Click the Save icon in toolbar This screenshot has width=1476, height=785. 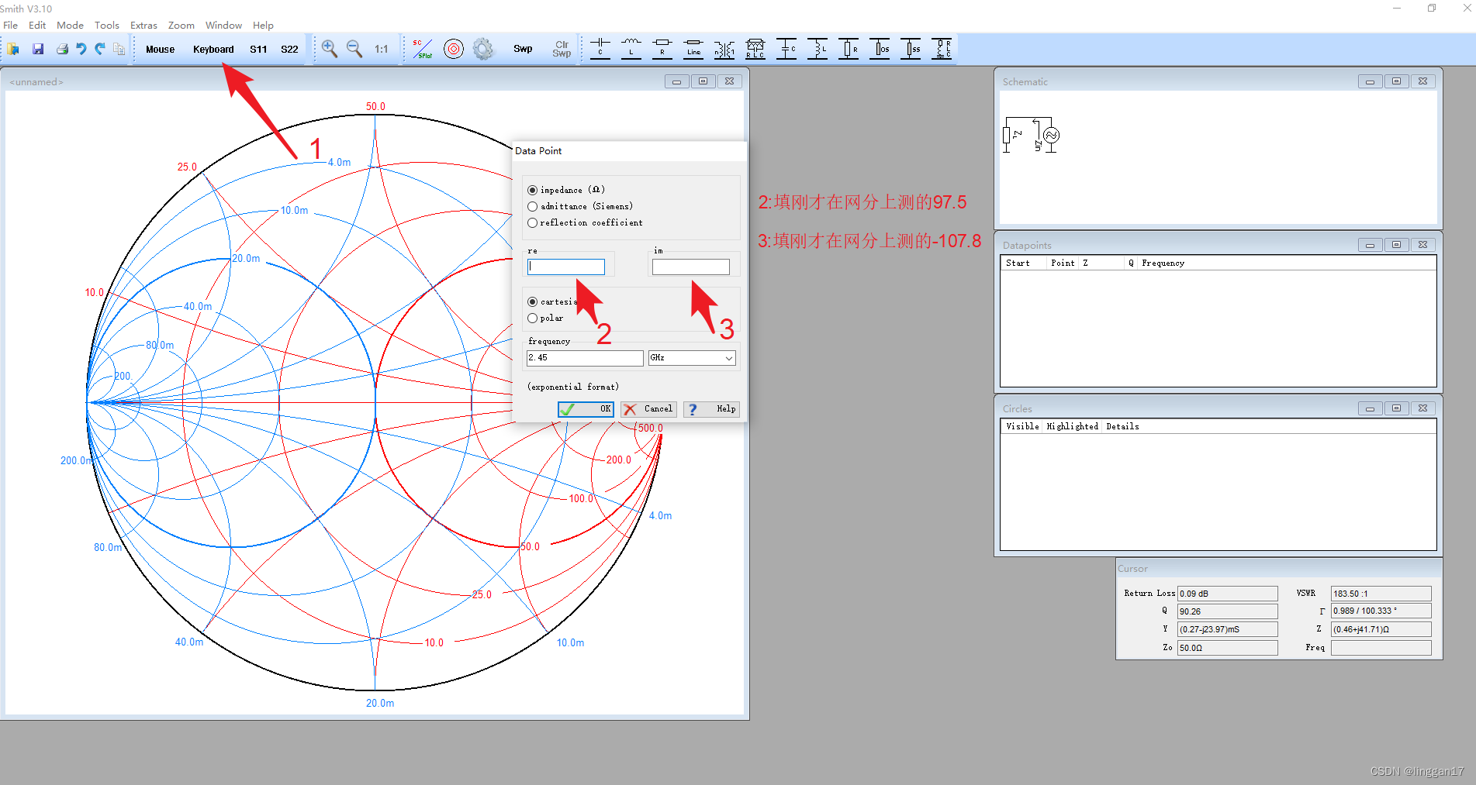tap(37, 49)
